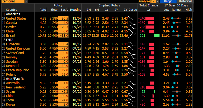Select Korea in the country list

tap(10, 104)
